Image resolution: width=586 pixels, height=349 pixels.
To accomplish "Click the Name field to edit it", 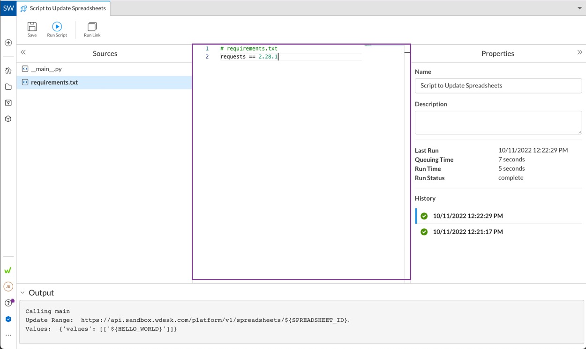I will tap(498, 86).
